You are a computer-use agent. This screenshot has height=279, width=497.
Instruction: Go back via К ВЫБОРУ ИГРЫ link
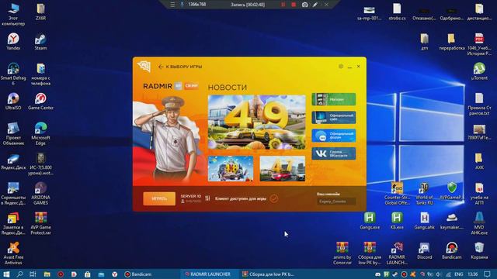pyautogui.click(x=180, y=67)
